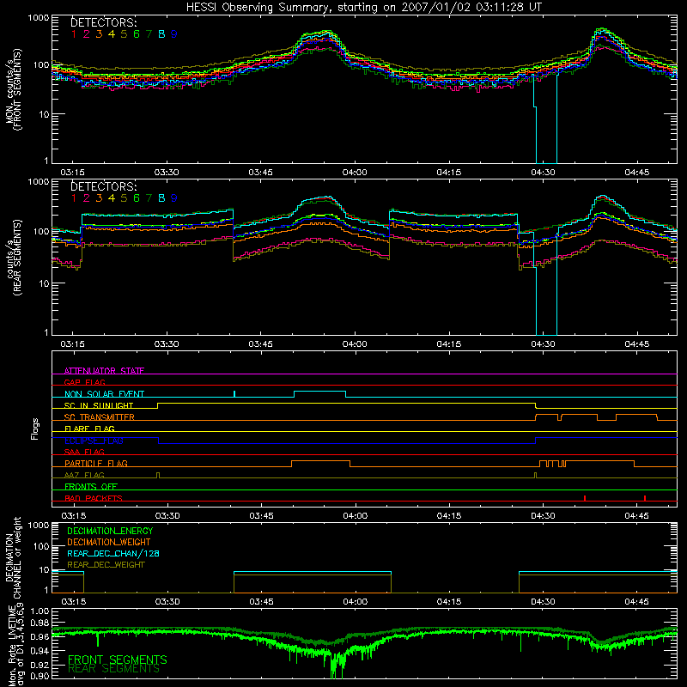Click detector 5 in front segments legend
The image size is (687, 687).
pyautogui.click(x=124, y=34)
